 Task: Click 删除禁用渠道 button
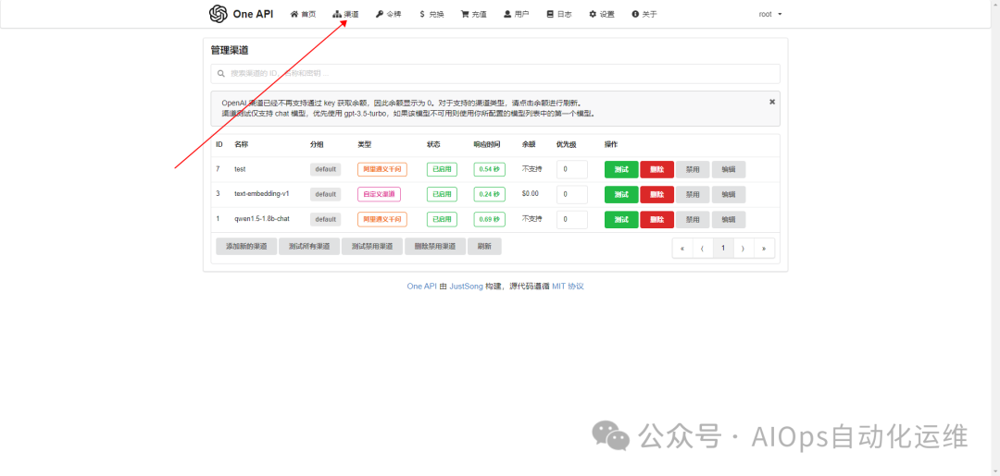[435, 246]
